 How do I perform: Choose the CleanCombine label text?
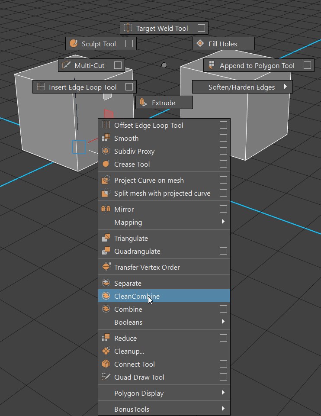[x=137, y=297]
